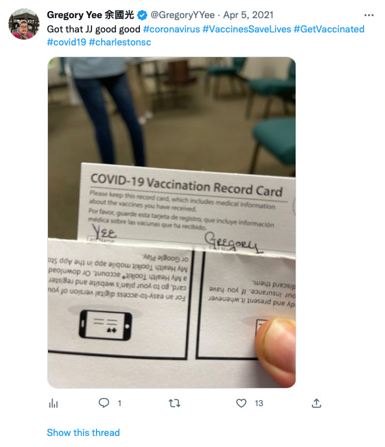Open the vaccination record card photo
The width and height of the screenshot is (385, 447).
171,223
